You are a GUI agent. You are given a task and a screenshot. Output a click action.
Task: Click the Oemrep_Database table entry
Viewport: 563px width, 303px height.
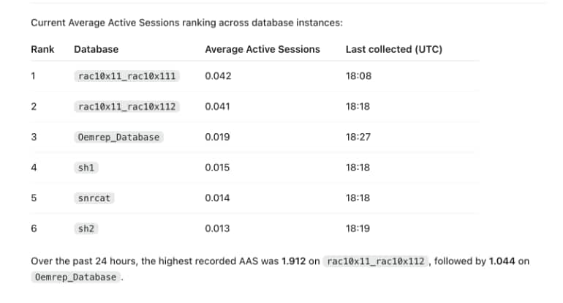point(118,138)
